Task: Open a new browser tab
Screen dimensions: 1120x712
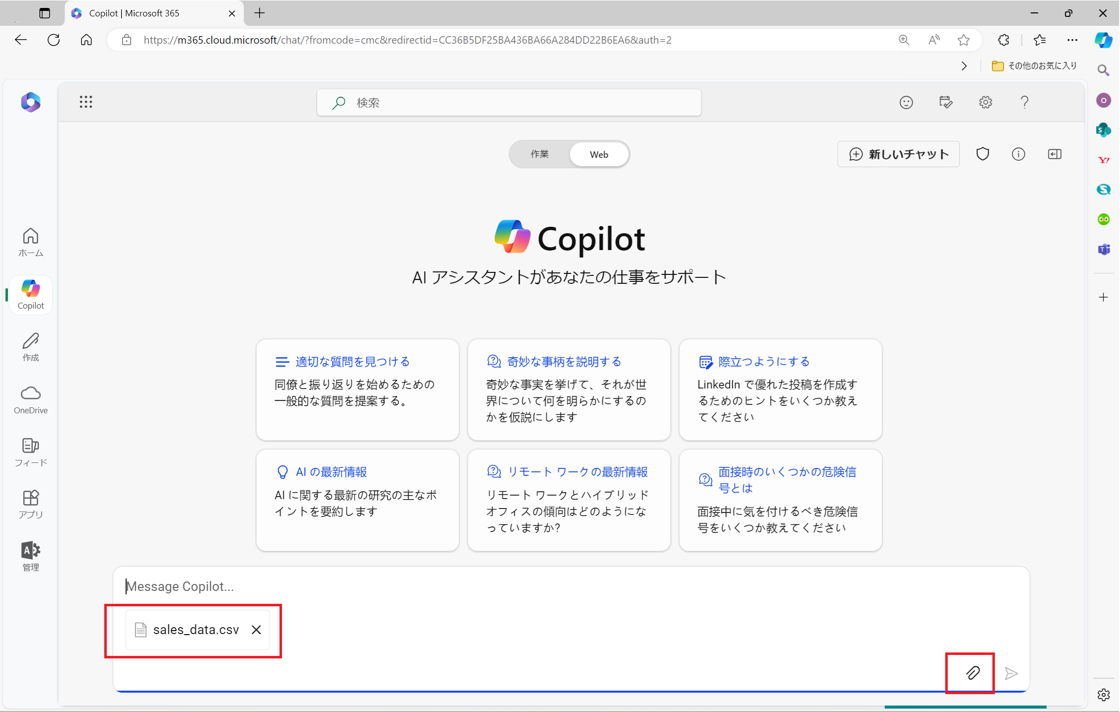Action: [x=260, y=13]
